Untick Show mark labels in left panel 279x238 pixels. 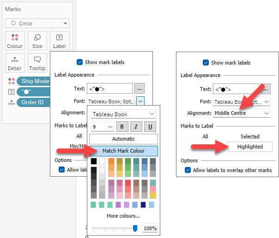click(x=79, y=62)
